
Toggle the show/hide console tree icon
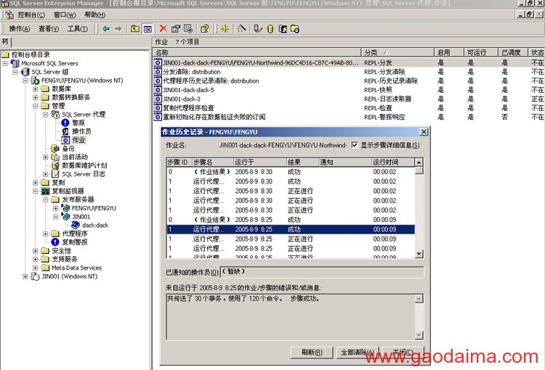point(148,29)
